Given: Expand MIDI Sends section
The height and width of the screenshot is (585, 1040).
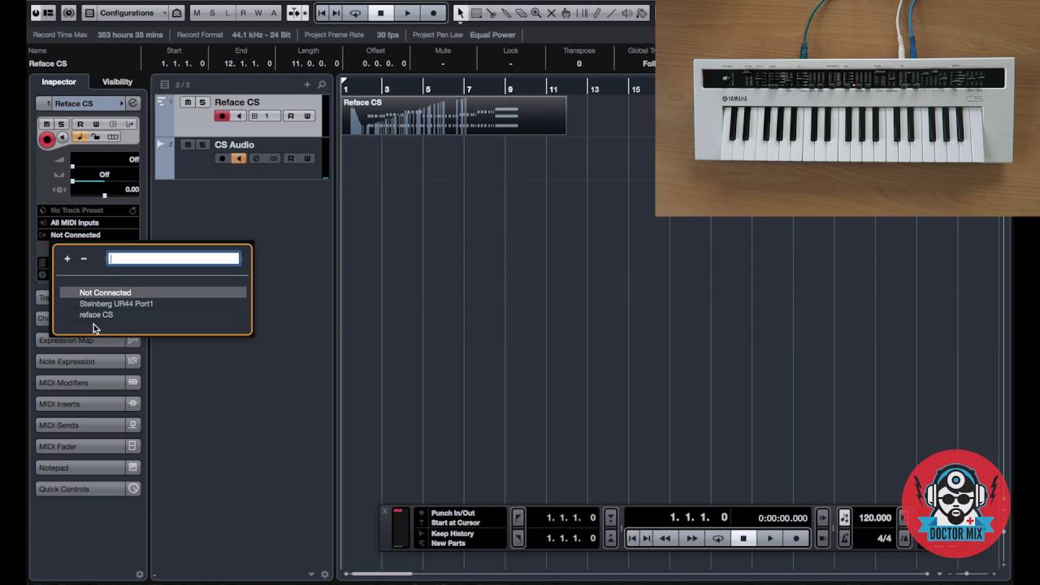Looking at the screenshot, I should [x=88, y=425].
